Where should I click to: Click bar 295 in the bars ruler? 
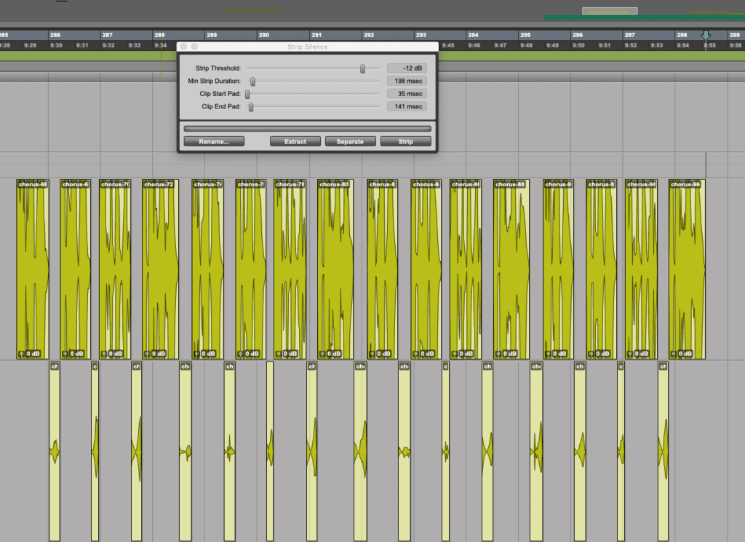point(525,35)
